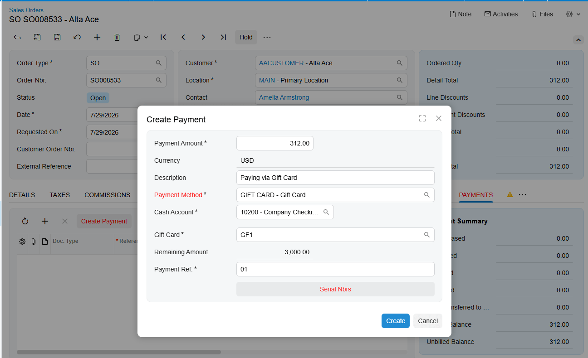Click the Undo toolbar icon
This screenshot has height=358, width=588.
[77, 38]
